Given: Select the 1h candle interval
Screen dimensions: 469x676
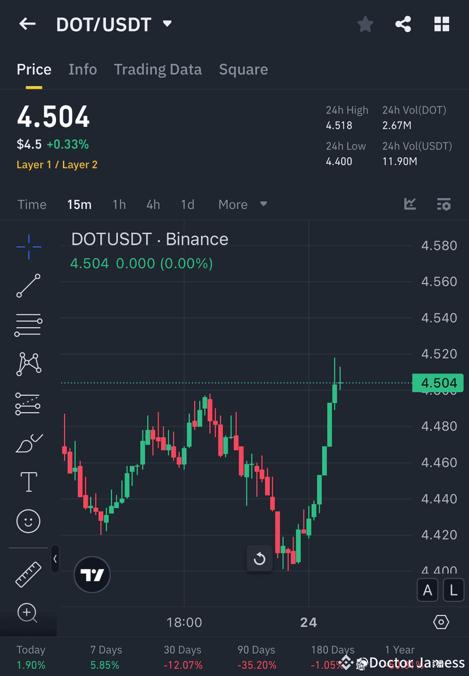Looking at the screenshot, I should [x=119, y=204].
